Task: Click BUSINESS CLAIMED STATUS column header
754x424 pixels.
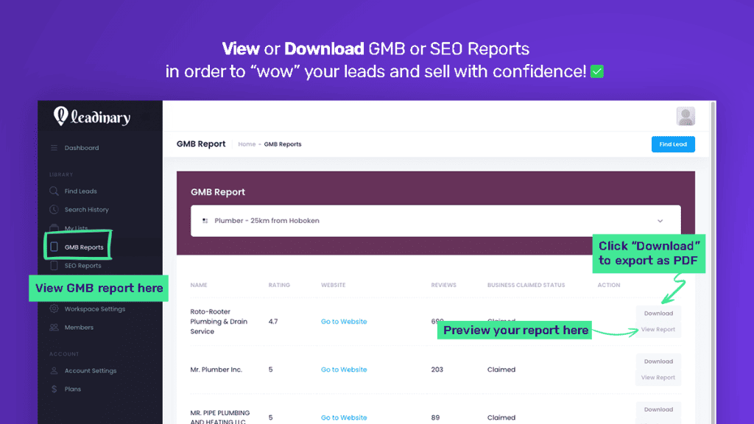Action: (x=526, y=285)
